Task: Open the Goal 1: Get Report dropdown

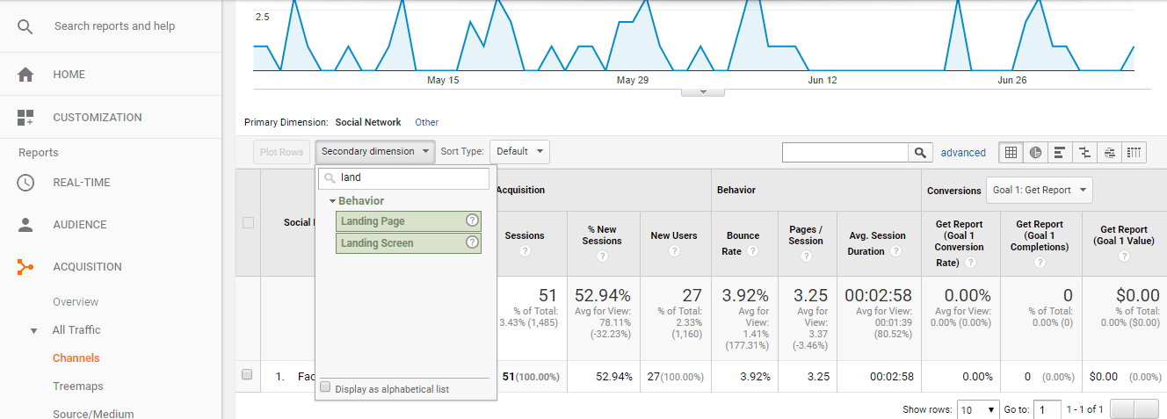Action: 1040,190
